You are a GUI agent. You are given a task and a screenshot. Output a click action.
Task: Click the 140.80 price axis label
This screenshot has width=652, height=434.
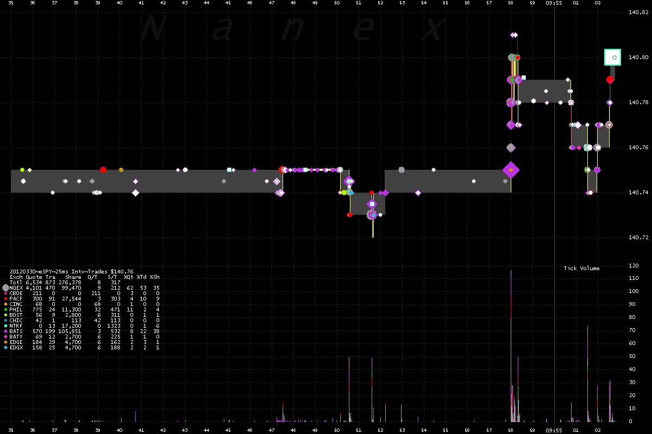pyautogui.click(x=637, y=57)
